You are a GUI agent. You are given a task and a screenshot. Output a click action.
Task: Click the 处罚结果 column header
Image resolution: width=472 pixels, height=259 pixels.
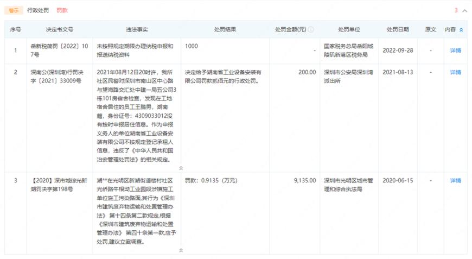coord(225,29)
